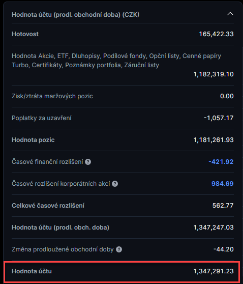Click the securities value 1,182,319.10
This screenshot has width=243, height=284.
click(214, 74)
